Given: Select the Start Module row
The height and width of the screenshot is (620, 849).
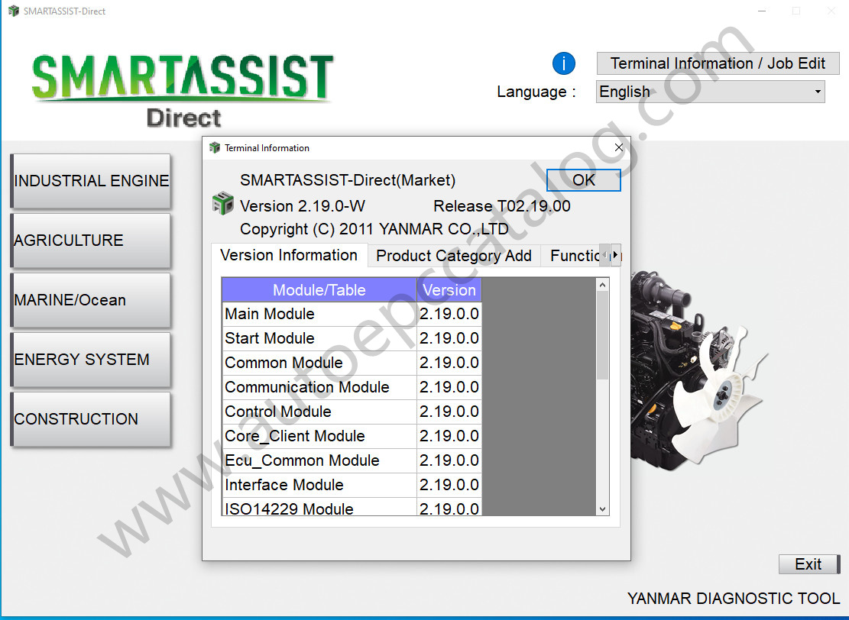Looking at the screenshot, I should pyautogui.click(x=352, y=338).
